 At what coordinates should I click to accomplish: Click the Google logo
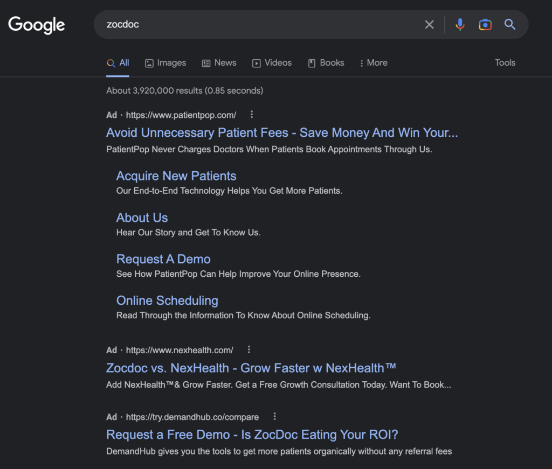tap(37, 25)
